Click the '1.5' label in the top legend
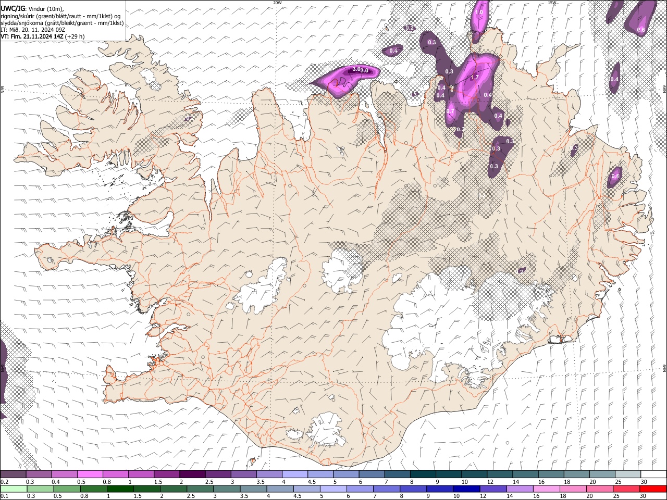This screenshot has width=667, height=500. 157,482
